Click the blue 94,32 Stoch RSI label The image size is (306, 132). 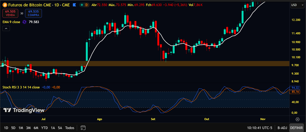(x=295, y=88)
